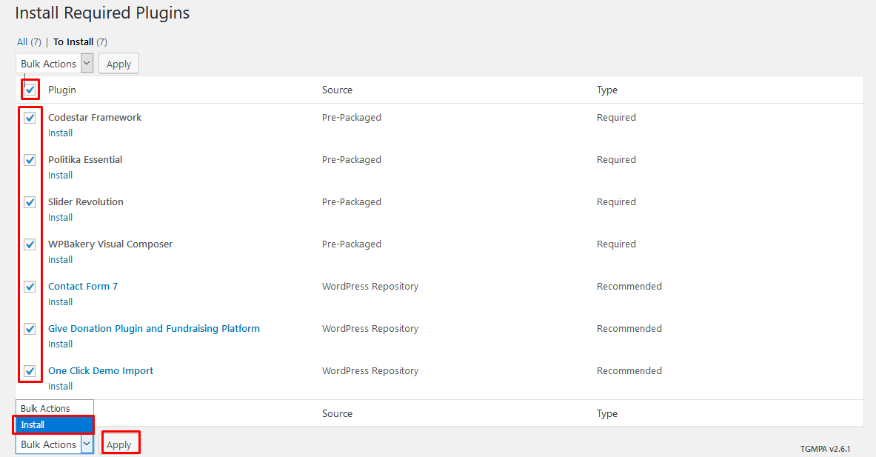Uncheck the WPBakery Visual Composer checkbox
This screenshot has height=457, width=876.
[30, 244]
